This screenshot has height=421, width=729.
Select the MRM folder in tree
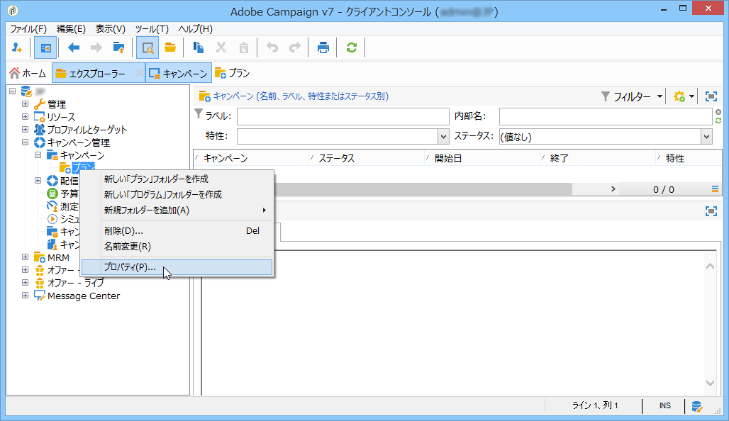[x=52, y=257]
